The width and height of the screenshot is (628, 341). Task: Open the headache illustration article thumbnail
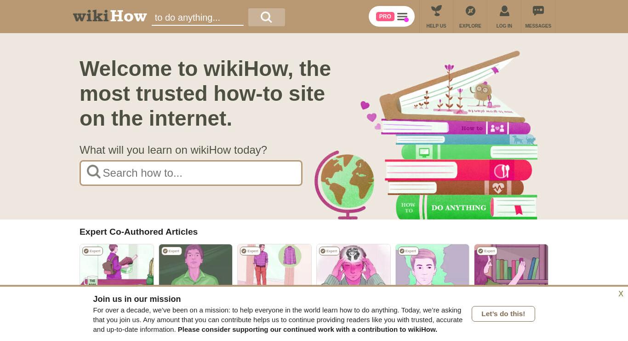[x=354, y=265]
